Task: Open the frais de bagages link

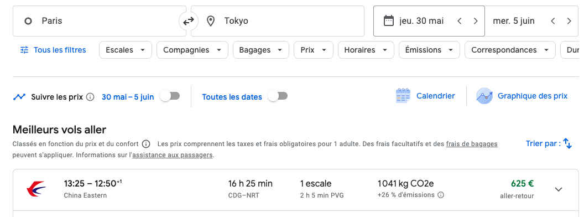Action: point(472,144)
